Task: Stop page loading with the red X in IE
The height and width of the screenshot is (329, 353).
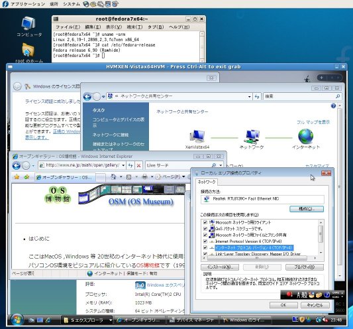Action: coord(138,166)
